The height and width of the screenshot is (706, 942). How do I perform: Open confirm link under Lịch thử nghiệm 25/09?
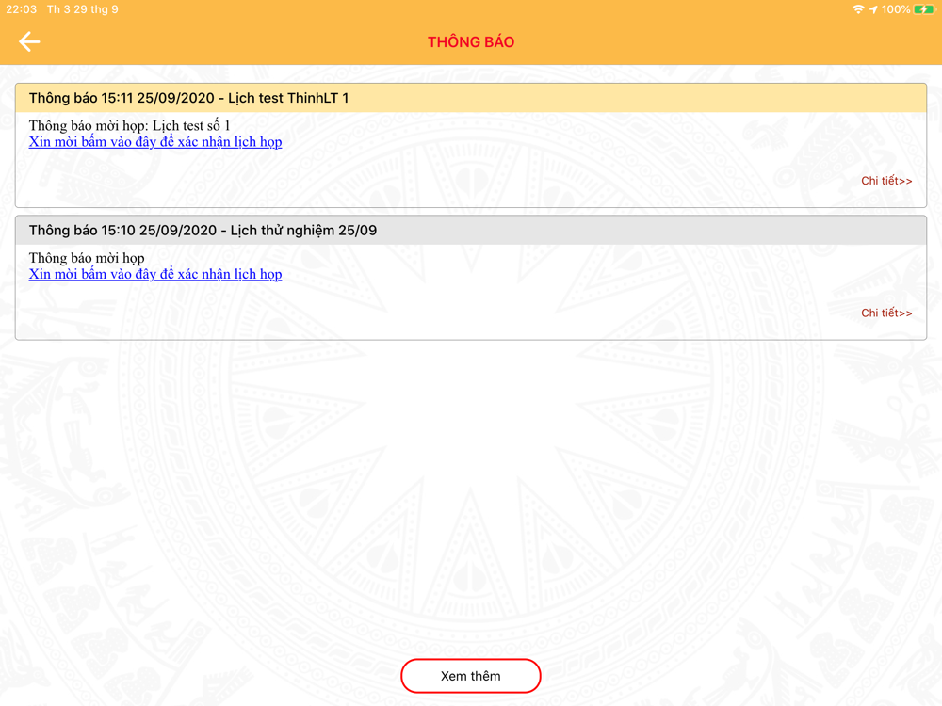pyautogui.click(x=155, y=274)
